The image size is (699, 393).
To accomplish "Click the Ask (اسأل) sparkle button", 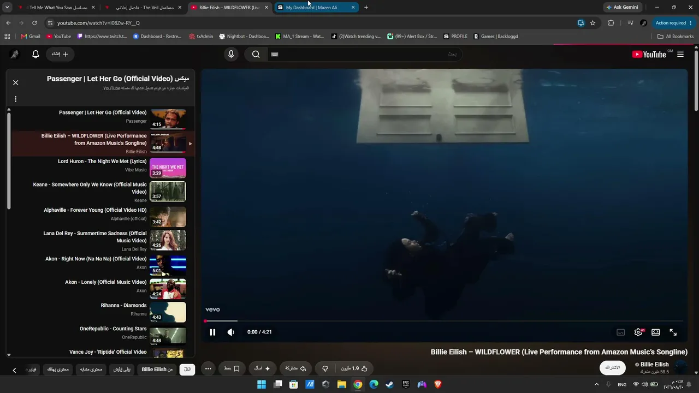I will [x=262, y=368].
